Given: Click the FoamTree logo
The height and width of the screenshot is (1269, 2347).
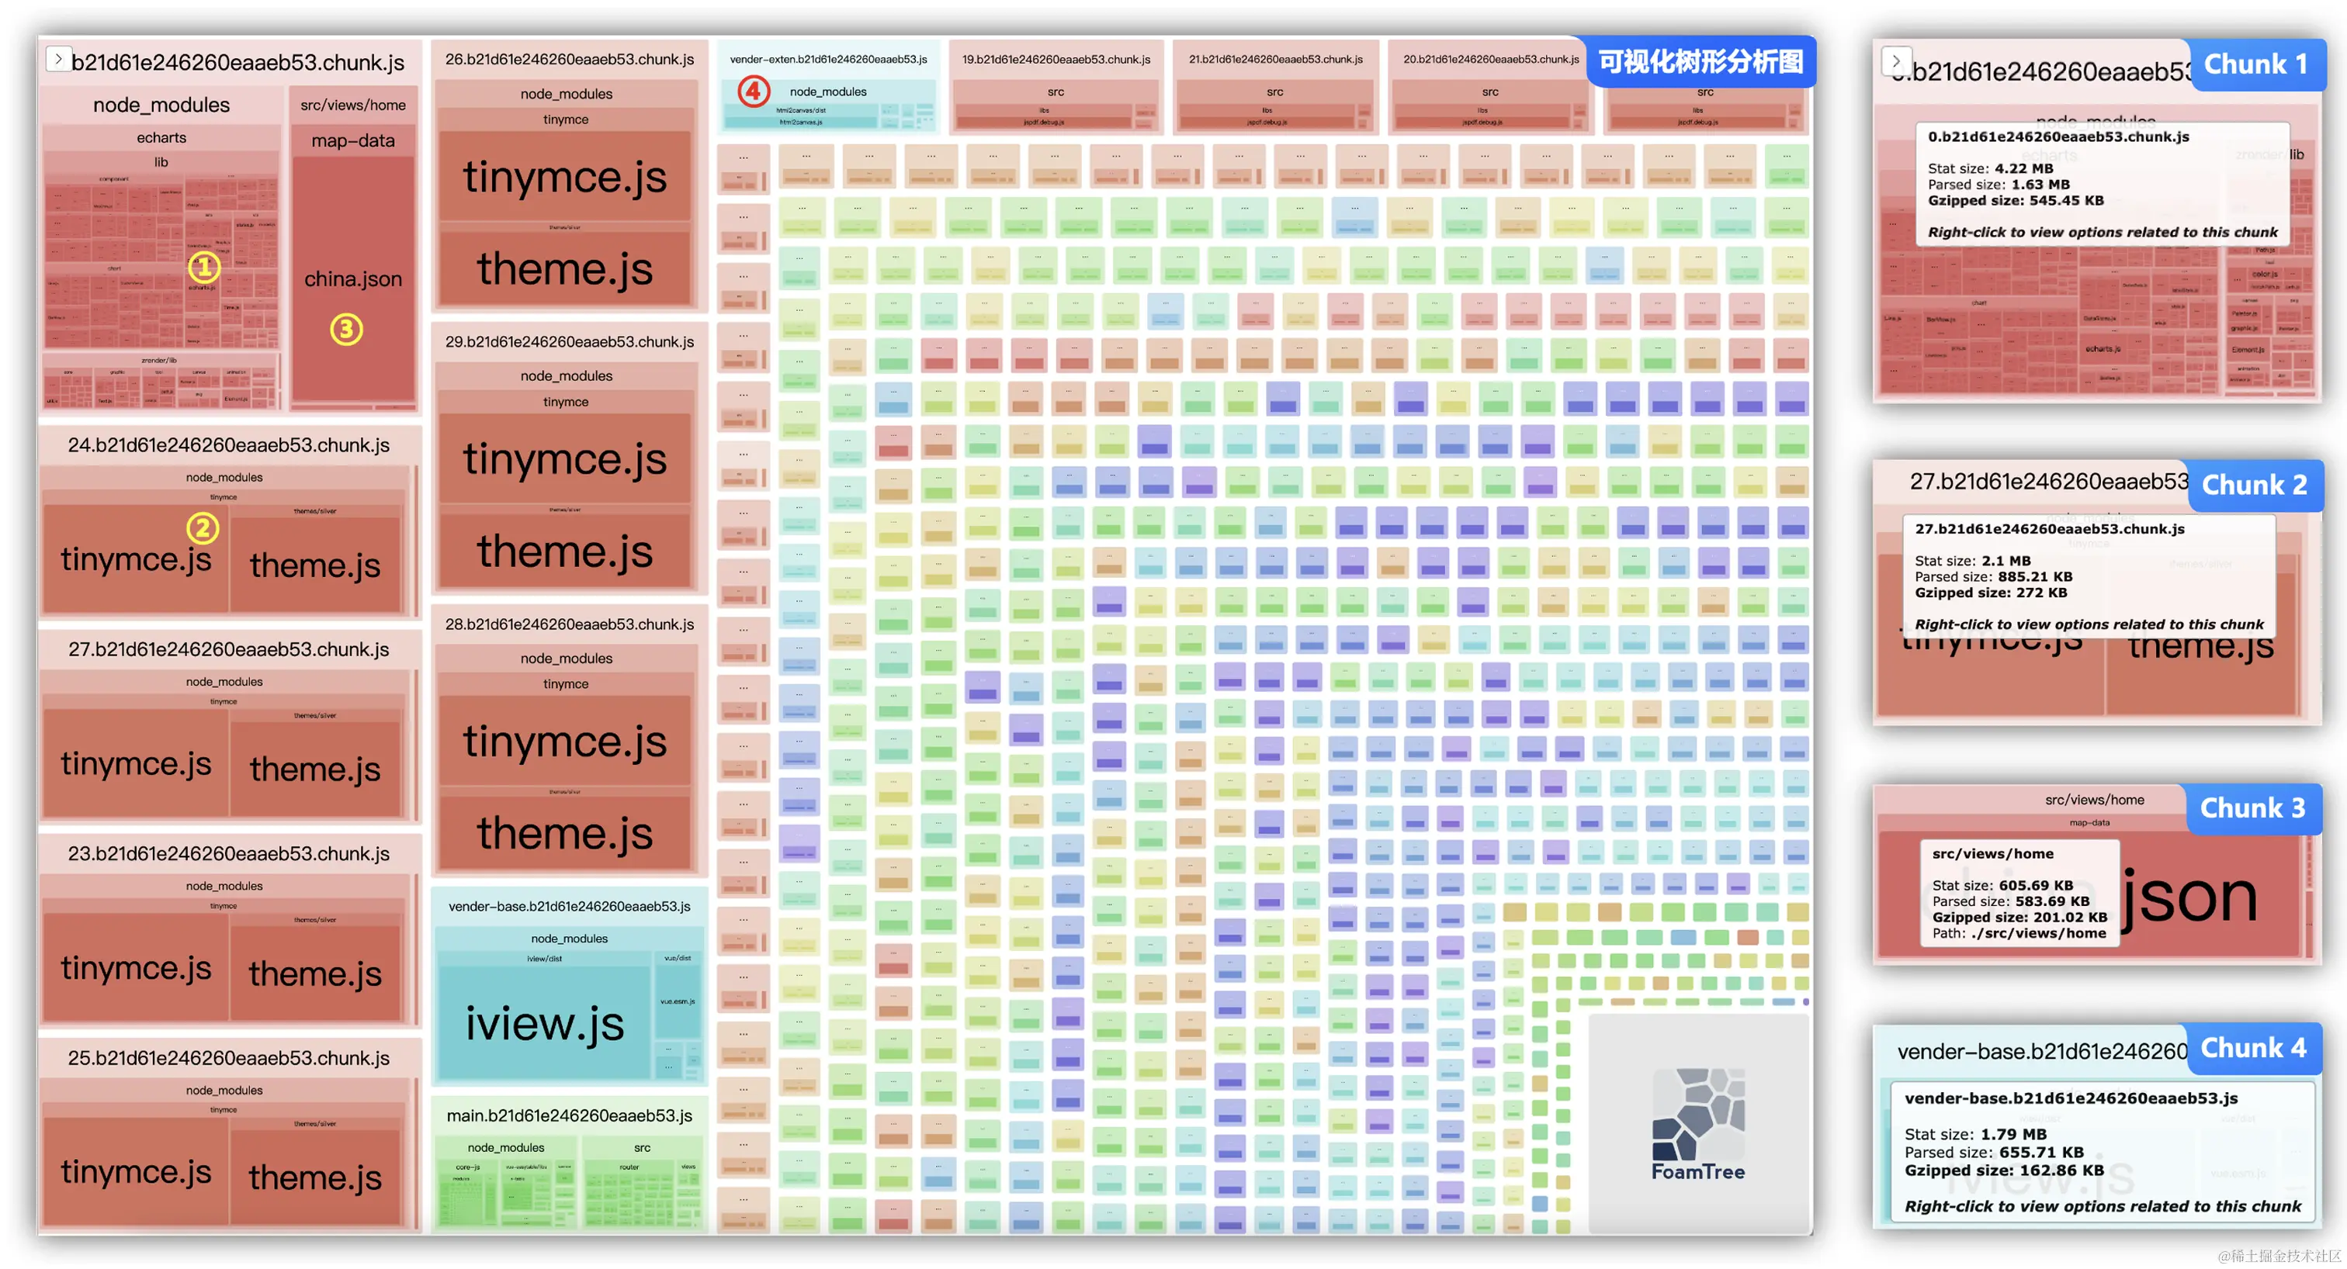Looking at the screenshot, I should click(1698, 1124).
